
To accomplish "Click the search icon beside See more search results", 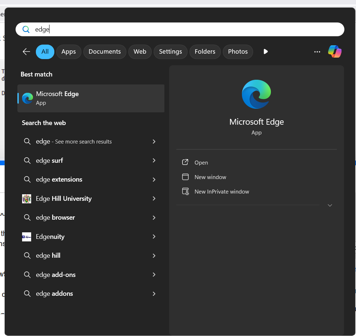I will click(x=27, y=141).
